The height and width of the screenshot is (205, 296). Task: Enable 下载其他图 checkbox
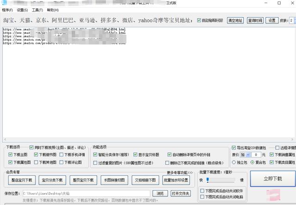click(x=36, y=162)
